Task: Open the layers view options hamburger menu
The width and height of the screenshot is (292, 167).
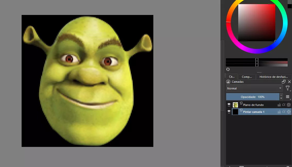Action: (288, 97)
